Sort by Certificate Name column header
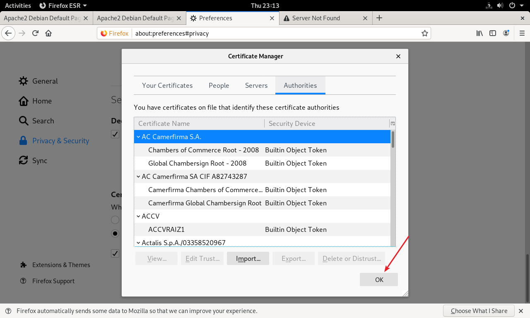This screenshot has height=318, width=530. (199, 123)
